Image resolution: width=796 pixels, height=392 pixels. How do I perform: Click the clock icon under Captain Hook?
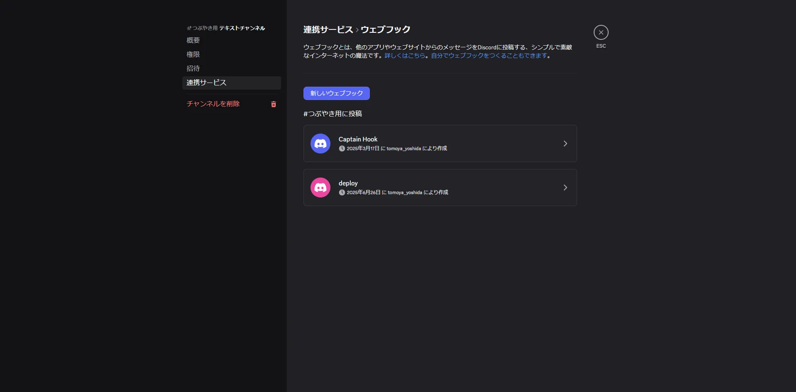(x=342, y=149)
